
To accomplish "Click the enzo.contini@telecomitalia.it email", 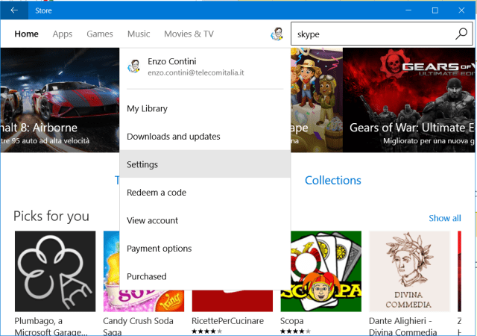I will 196,72.
